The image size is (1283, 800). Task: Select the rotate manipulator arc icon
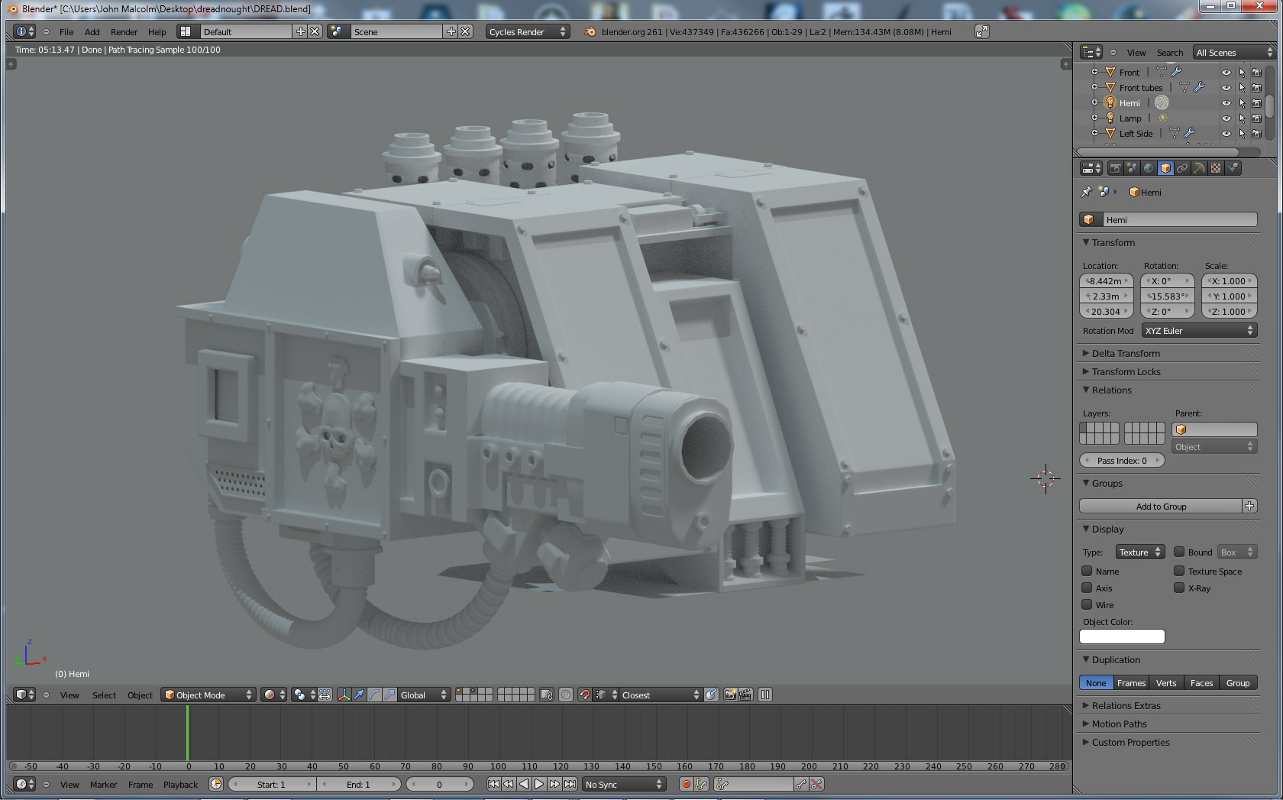(374, 695)
